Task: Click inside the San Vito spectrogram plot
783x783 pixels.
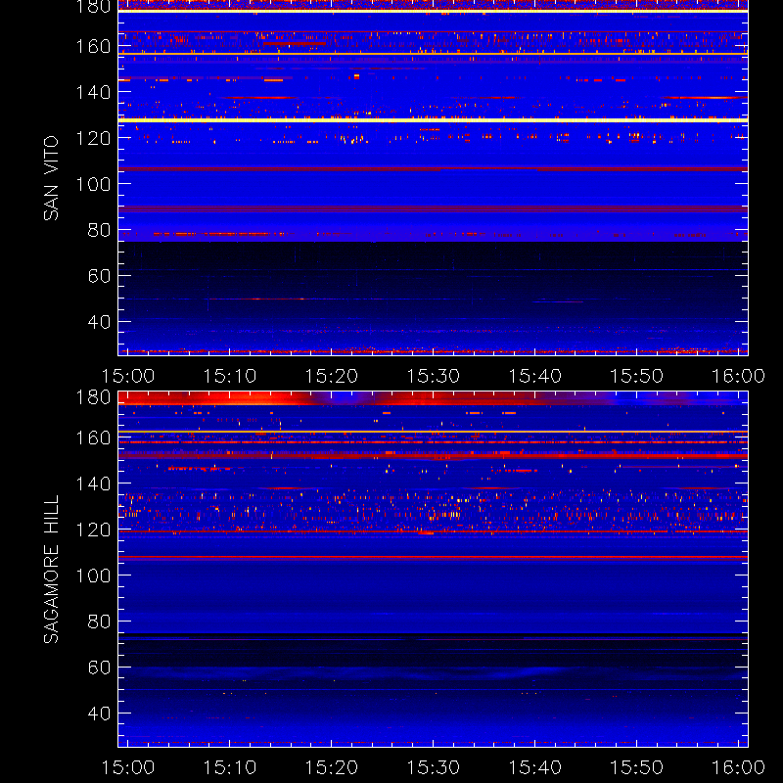Action: coord(433,178)
